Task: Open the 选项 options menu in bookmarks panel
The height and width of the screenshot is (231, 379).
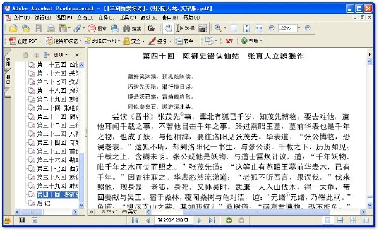Action: click(x=60, y=55)
